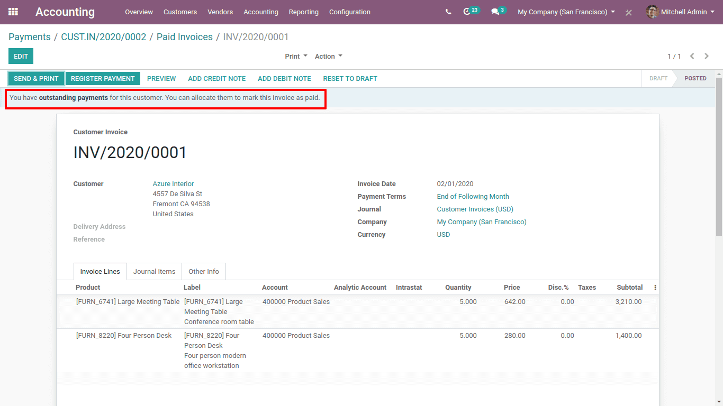Open invoice lines column options icon
This screenshot has width=723, height=406.
(655, 288)
